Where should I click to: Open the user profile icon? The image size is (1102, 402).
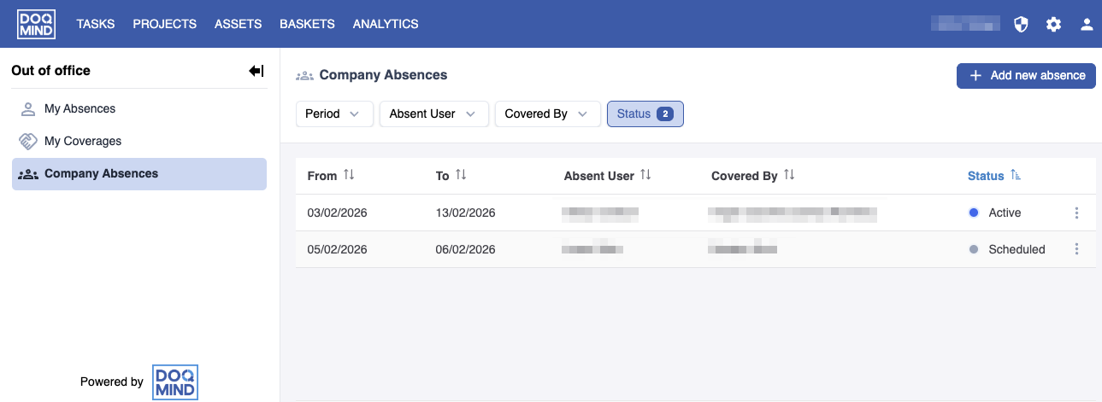pyautogui.click(x=1087, y=24)
